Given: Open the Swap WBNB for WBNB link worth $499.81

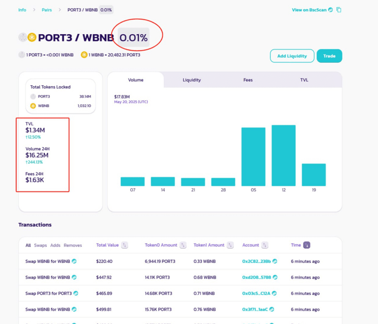Looking at the screenshot, I should [x=48, y=309].
